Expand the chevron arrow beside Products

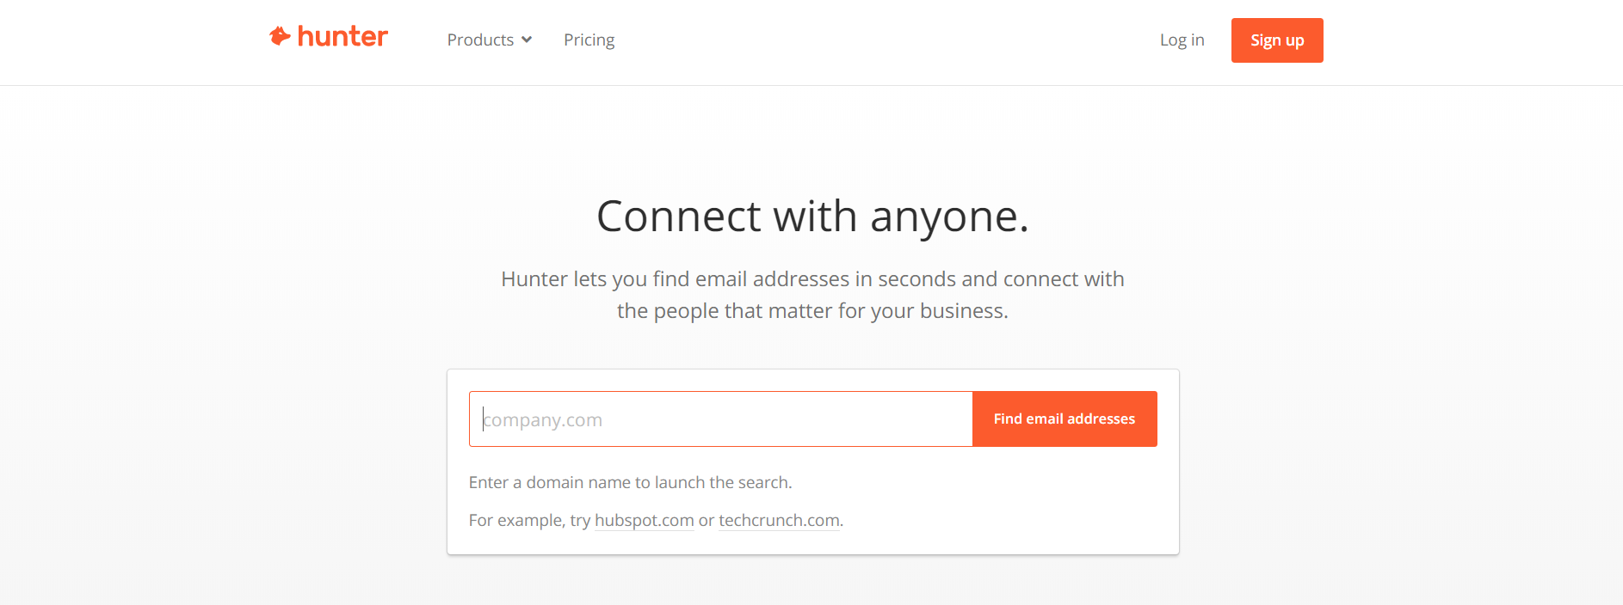pos(527,40)
